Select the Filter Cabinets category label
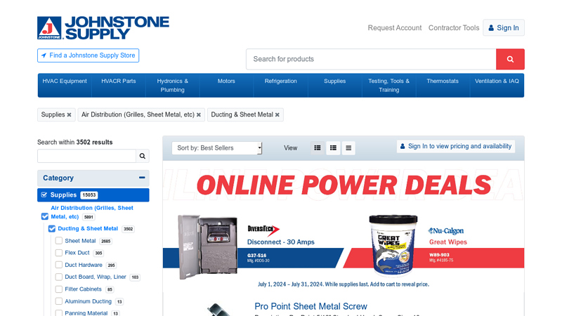The image size is (562, 316). [x=83, y=289]
